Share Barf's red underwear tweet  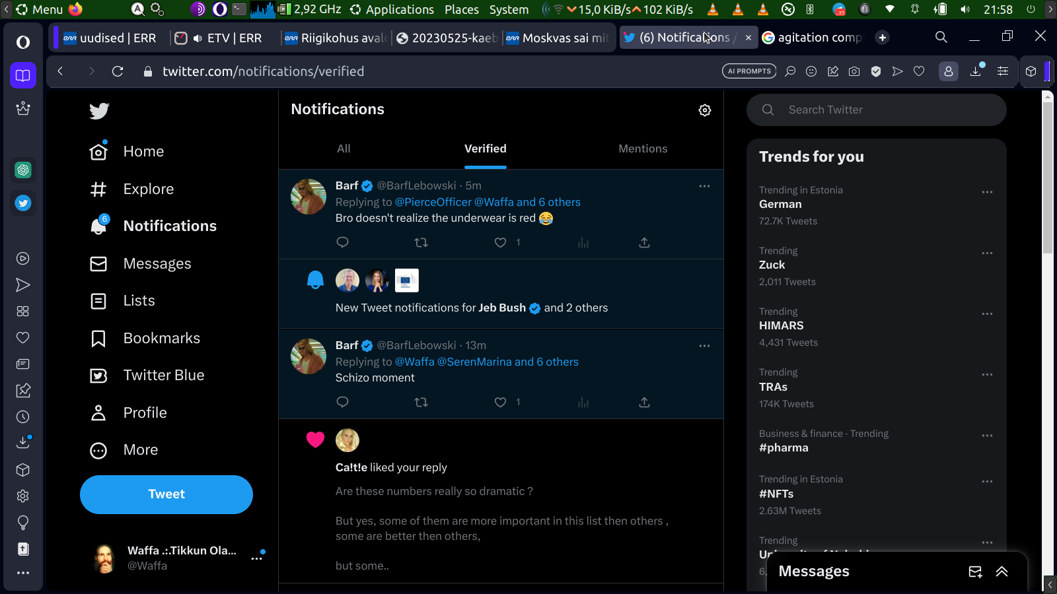pos(645,242)
